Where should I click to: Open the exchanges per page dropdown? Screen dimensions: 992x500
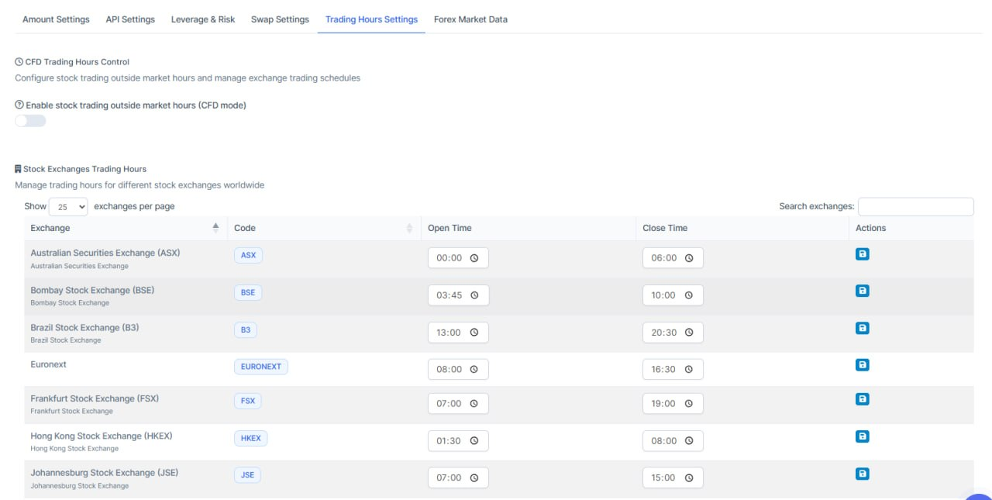(x=68, y=207)
